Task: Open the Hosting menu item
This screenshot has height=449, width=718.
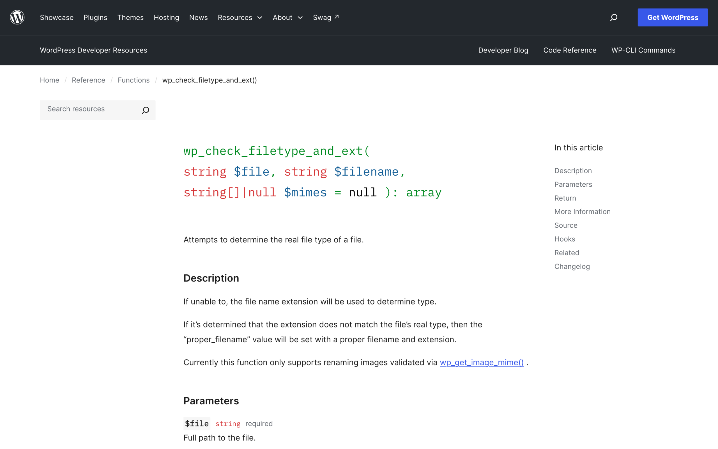Action: (x=166, y=17)
